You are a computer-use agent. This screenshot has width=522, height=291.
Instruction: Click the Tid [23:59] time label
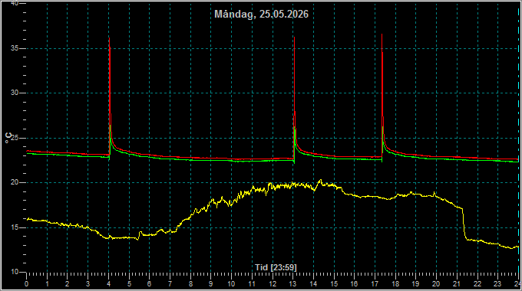(x=276, y=267)
